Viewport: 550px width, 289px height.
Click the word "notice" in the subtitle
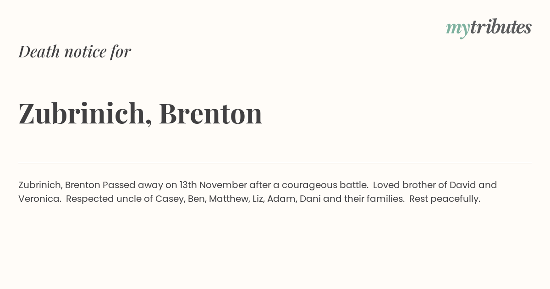click(x=85, y=51)
